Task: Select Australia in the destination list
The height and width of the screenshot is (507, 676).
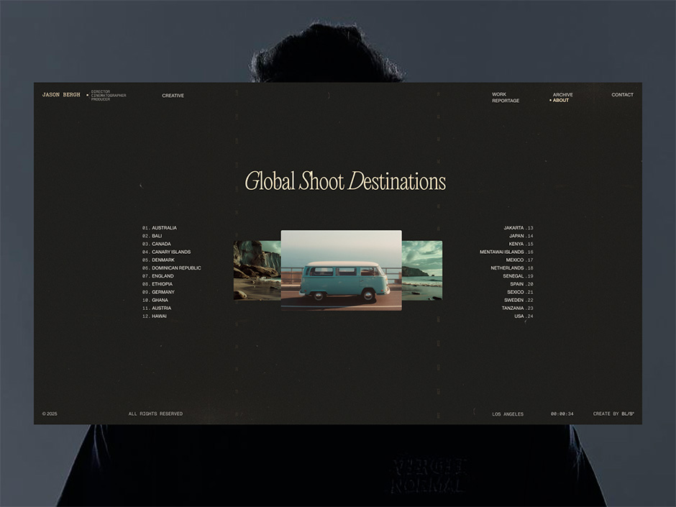Action: click(x=163, y=228)
